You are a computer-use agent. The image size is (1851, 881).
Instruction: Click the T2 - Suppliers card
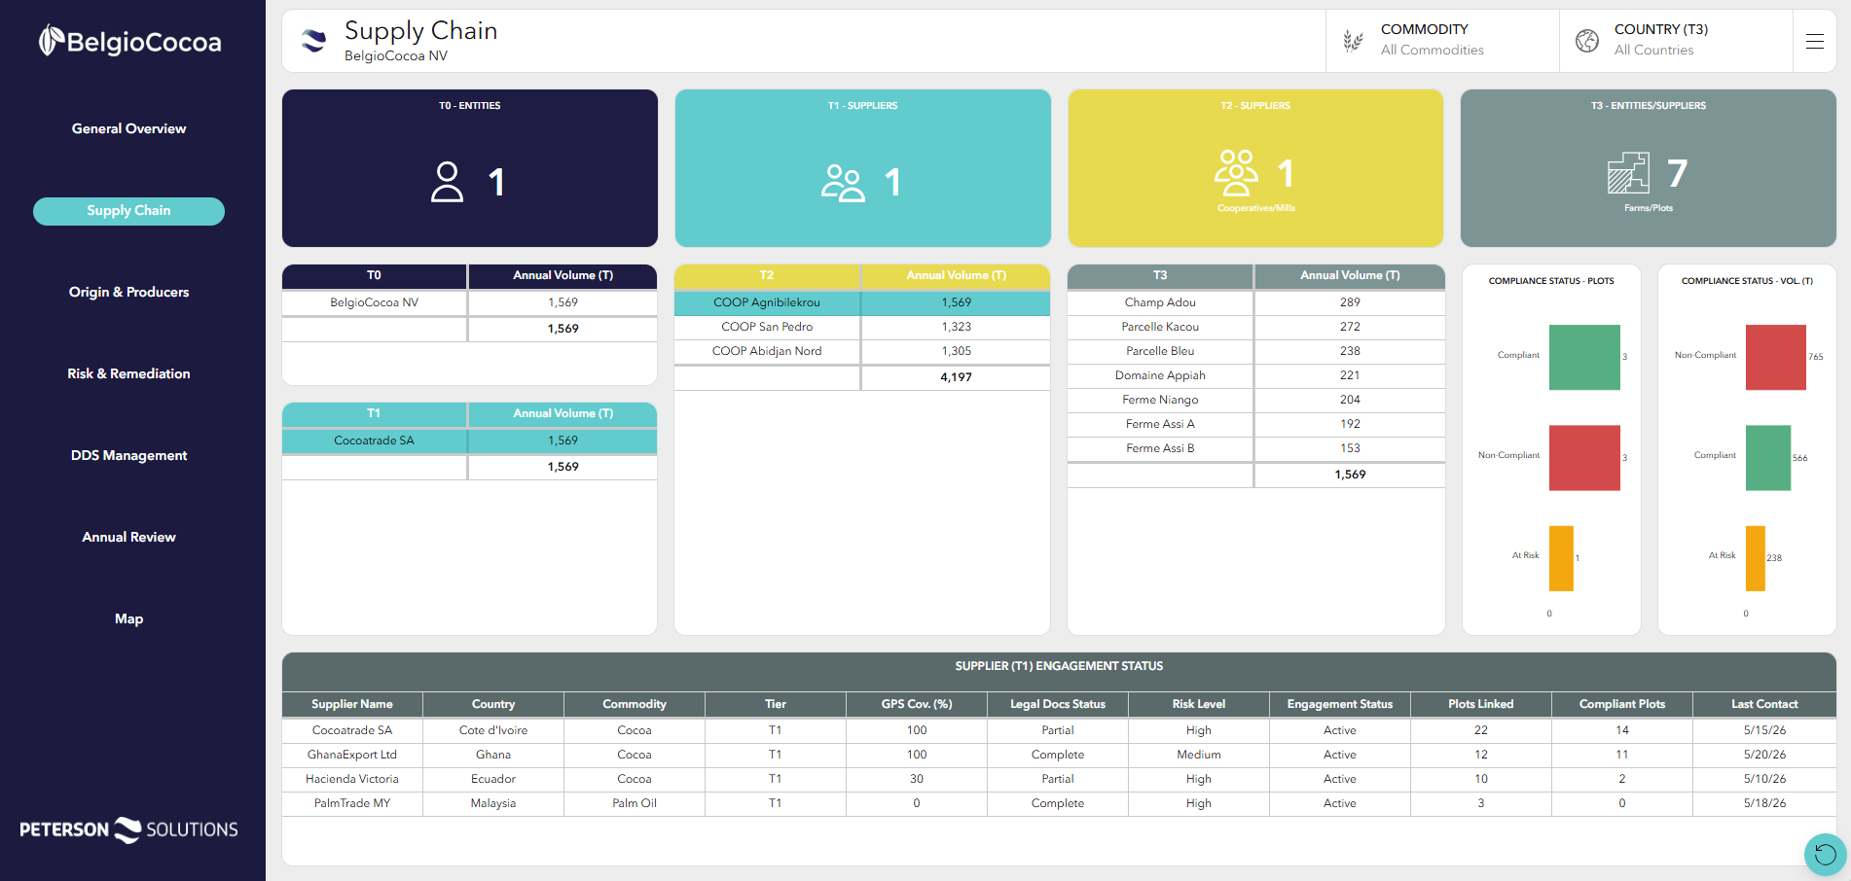(1255, 168)
